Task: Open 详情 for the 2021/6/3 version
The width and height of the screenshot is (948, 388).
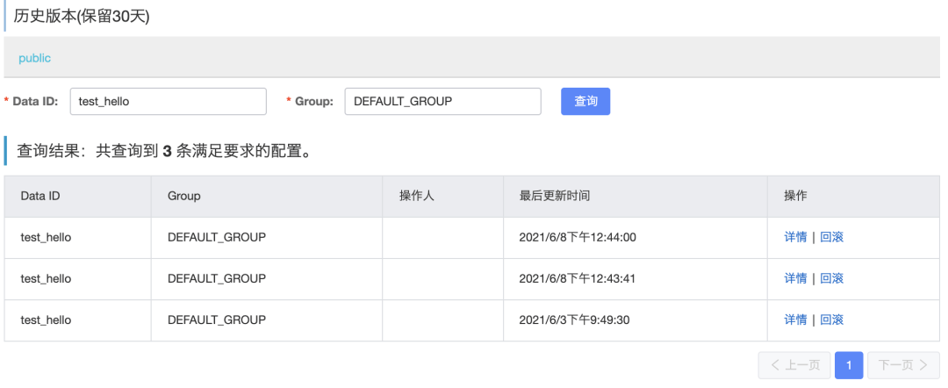Action: [795, 320]
